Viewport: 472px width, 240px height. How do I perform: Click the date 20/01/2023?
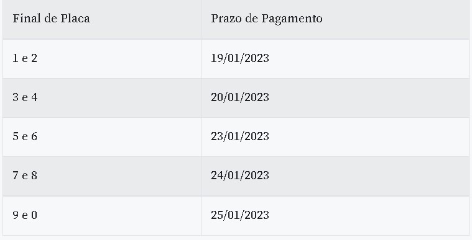pyautogui.click(x=240, y=97)
